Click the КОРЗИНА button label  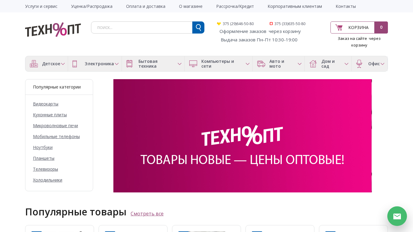(x=358, y=27)
